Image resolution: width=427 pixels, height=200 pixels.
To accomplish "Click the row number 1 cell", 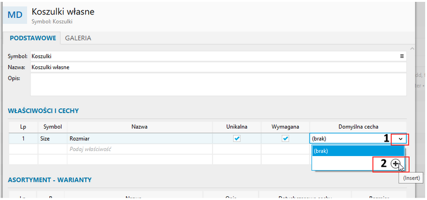I will [x=23, y=139].
